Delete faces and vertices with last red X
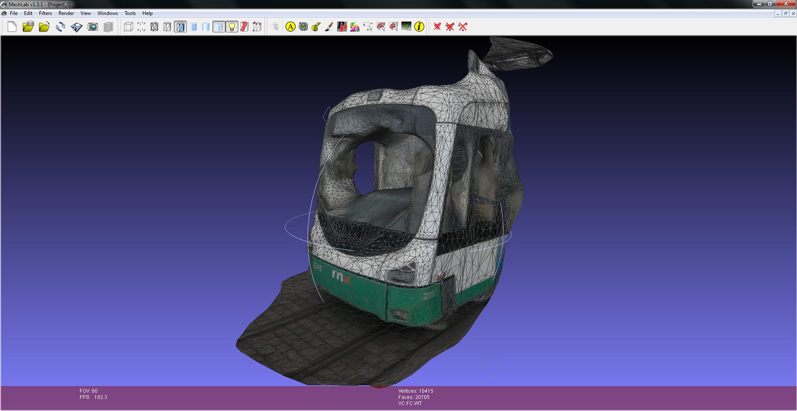The image size is (797, 411). coord(463,27)
